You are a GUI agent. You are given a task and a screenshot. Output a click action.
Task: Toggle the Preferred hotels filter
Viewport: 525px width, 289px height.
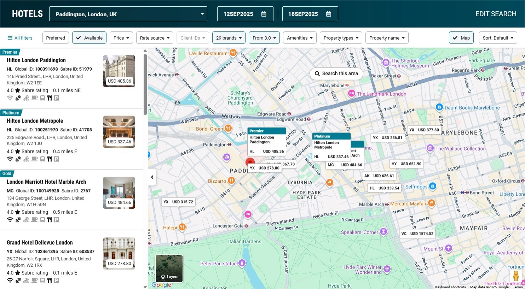(56, 37)
